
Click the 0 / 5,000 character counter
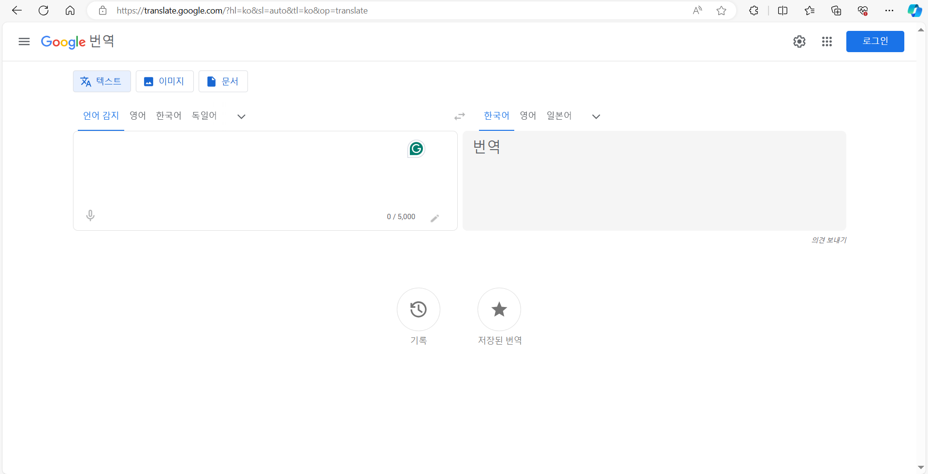401,217
